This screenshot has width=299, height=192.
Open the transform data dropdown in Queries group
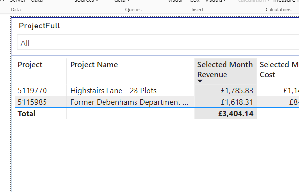[122, 1]
